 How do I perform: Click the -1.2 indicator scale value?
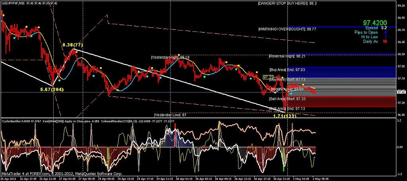[400, 173]
